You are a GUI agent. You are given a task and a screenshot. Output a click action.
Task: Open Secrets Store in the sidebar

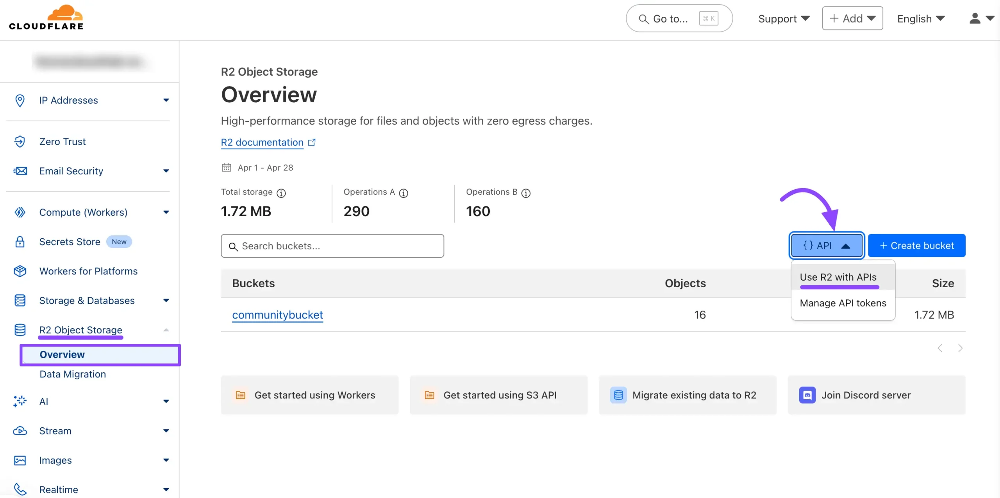70,242
